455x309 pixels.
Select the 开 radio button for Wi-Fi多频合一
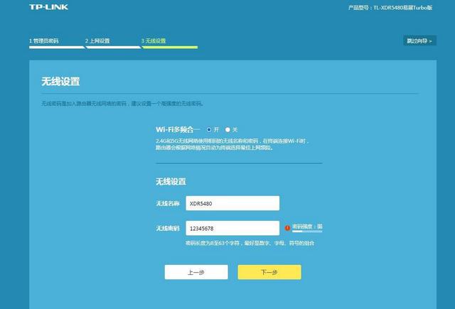(x=208, y=129)
